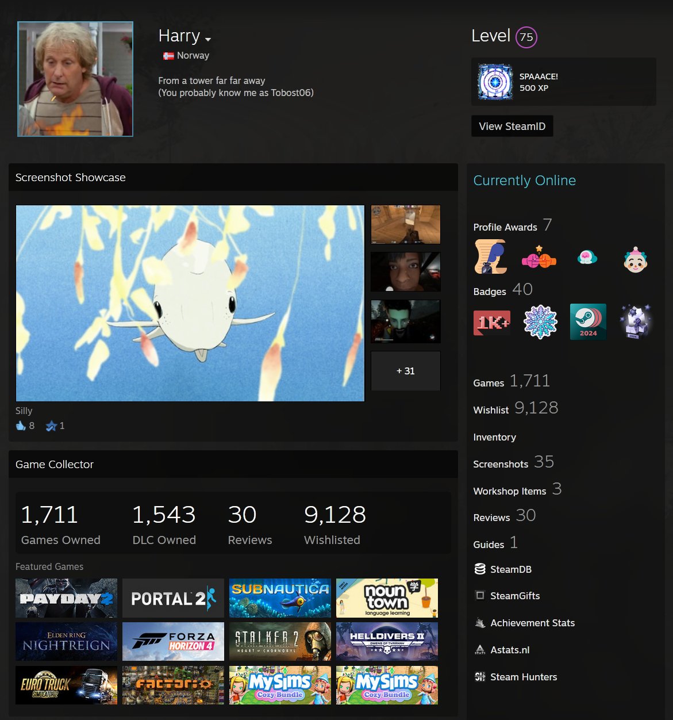Open the S.T.A.L.K.E.R. 2 featured game

coord(280,641)
